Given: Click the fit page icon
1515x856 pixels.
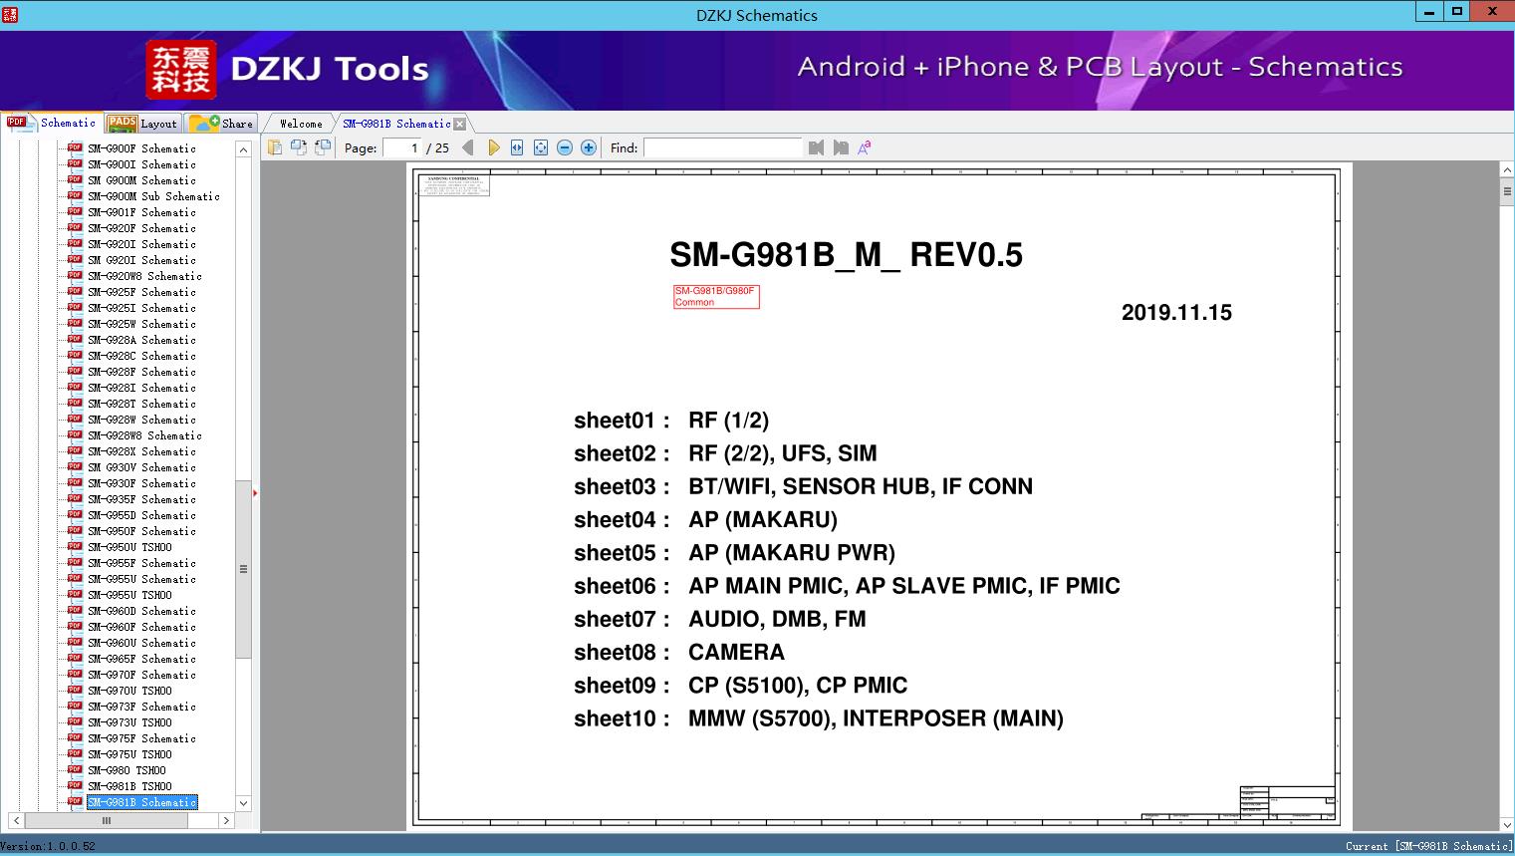Looking at the screenshot, I should tap(541, 147).
